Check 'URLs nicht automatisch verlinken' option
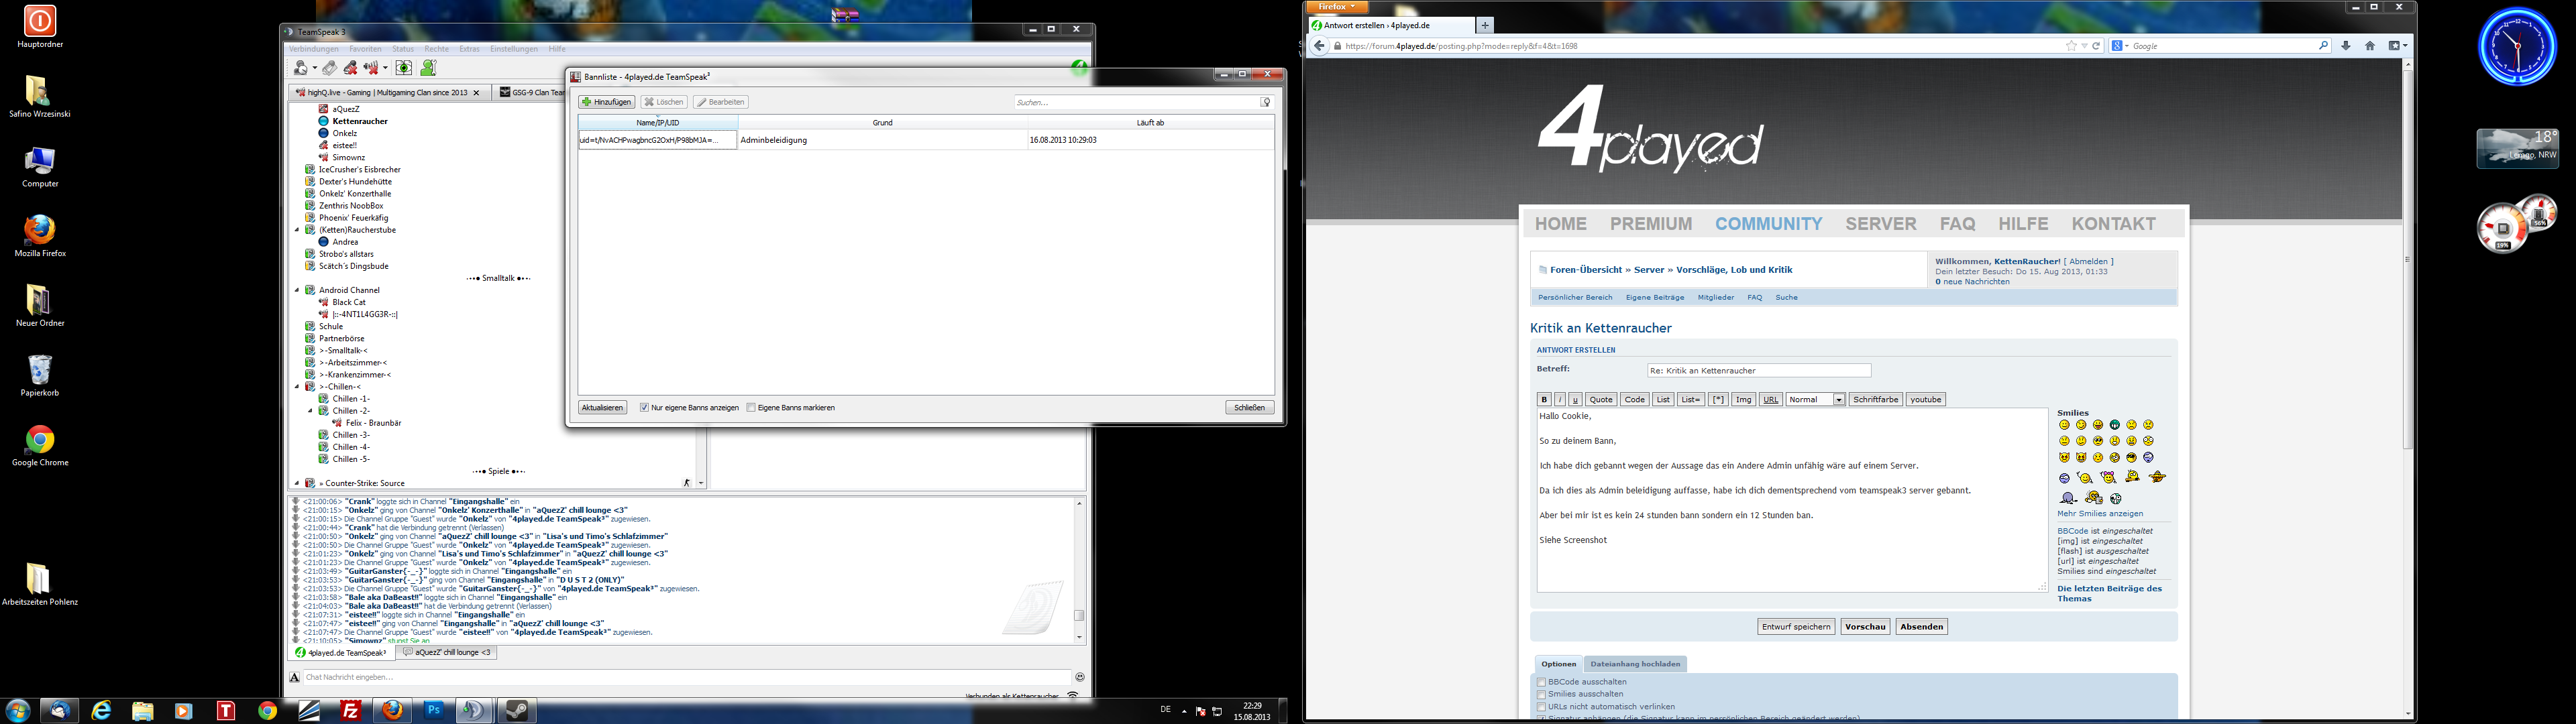The image size is (2576, 724). 1541,707
